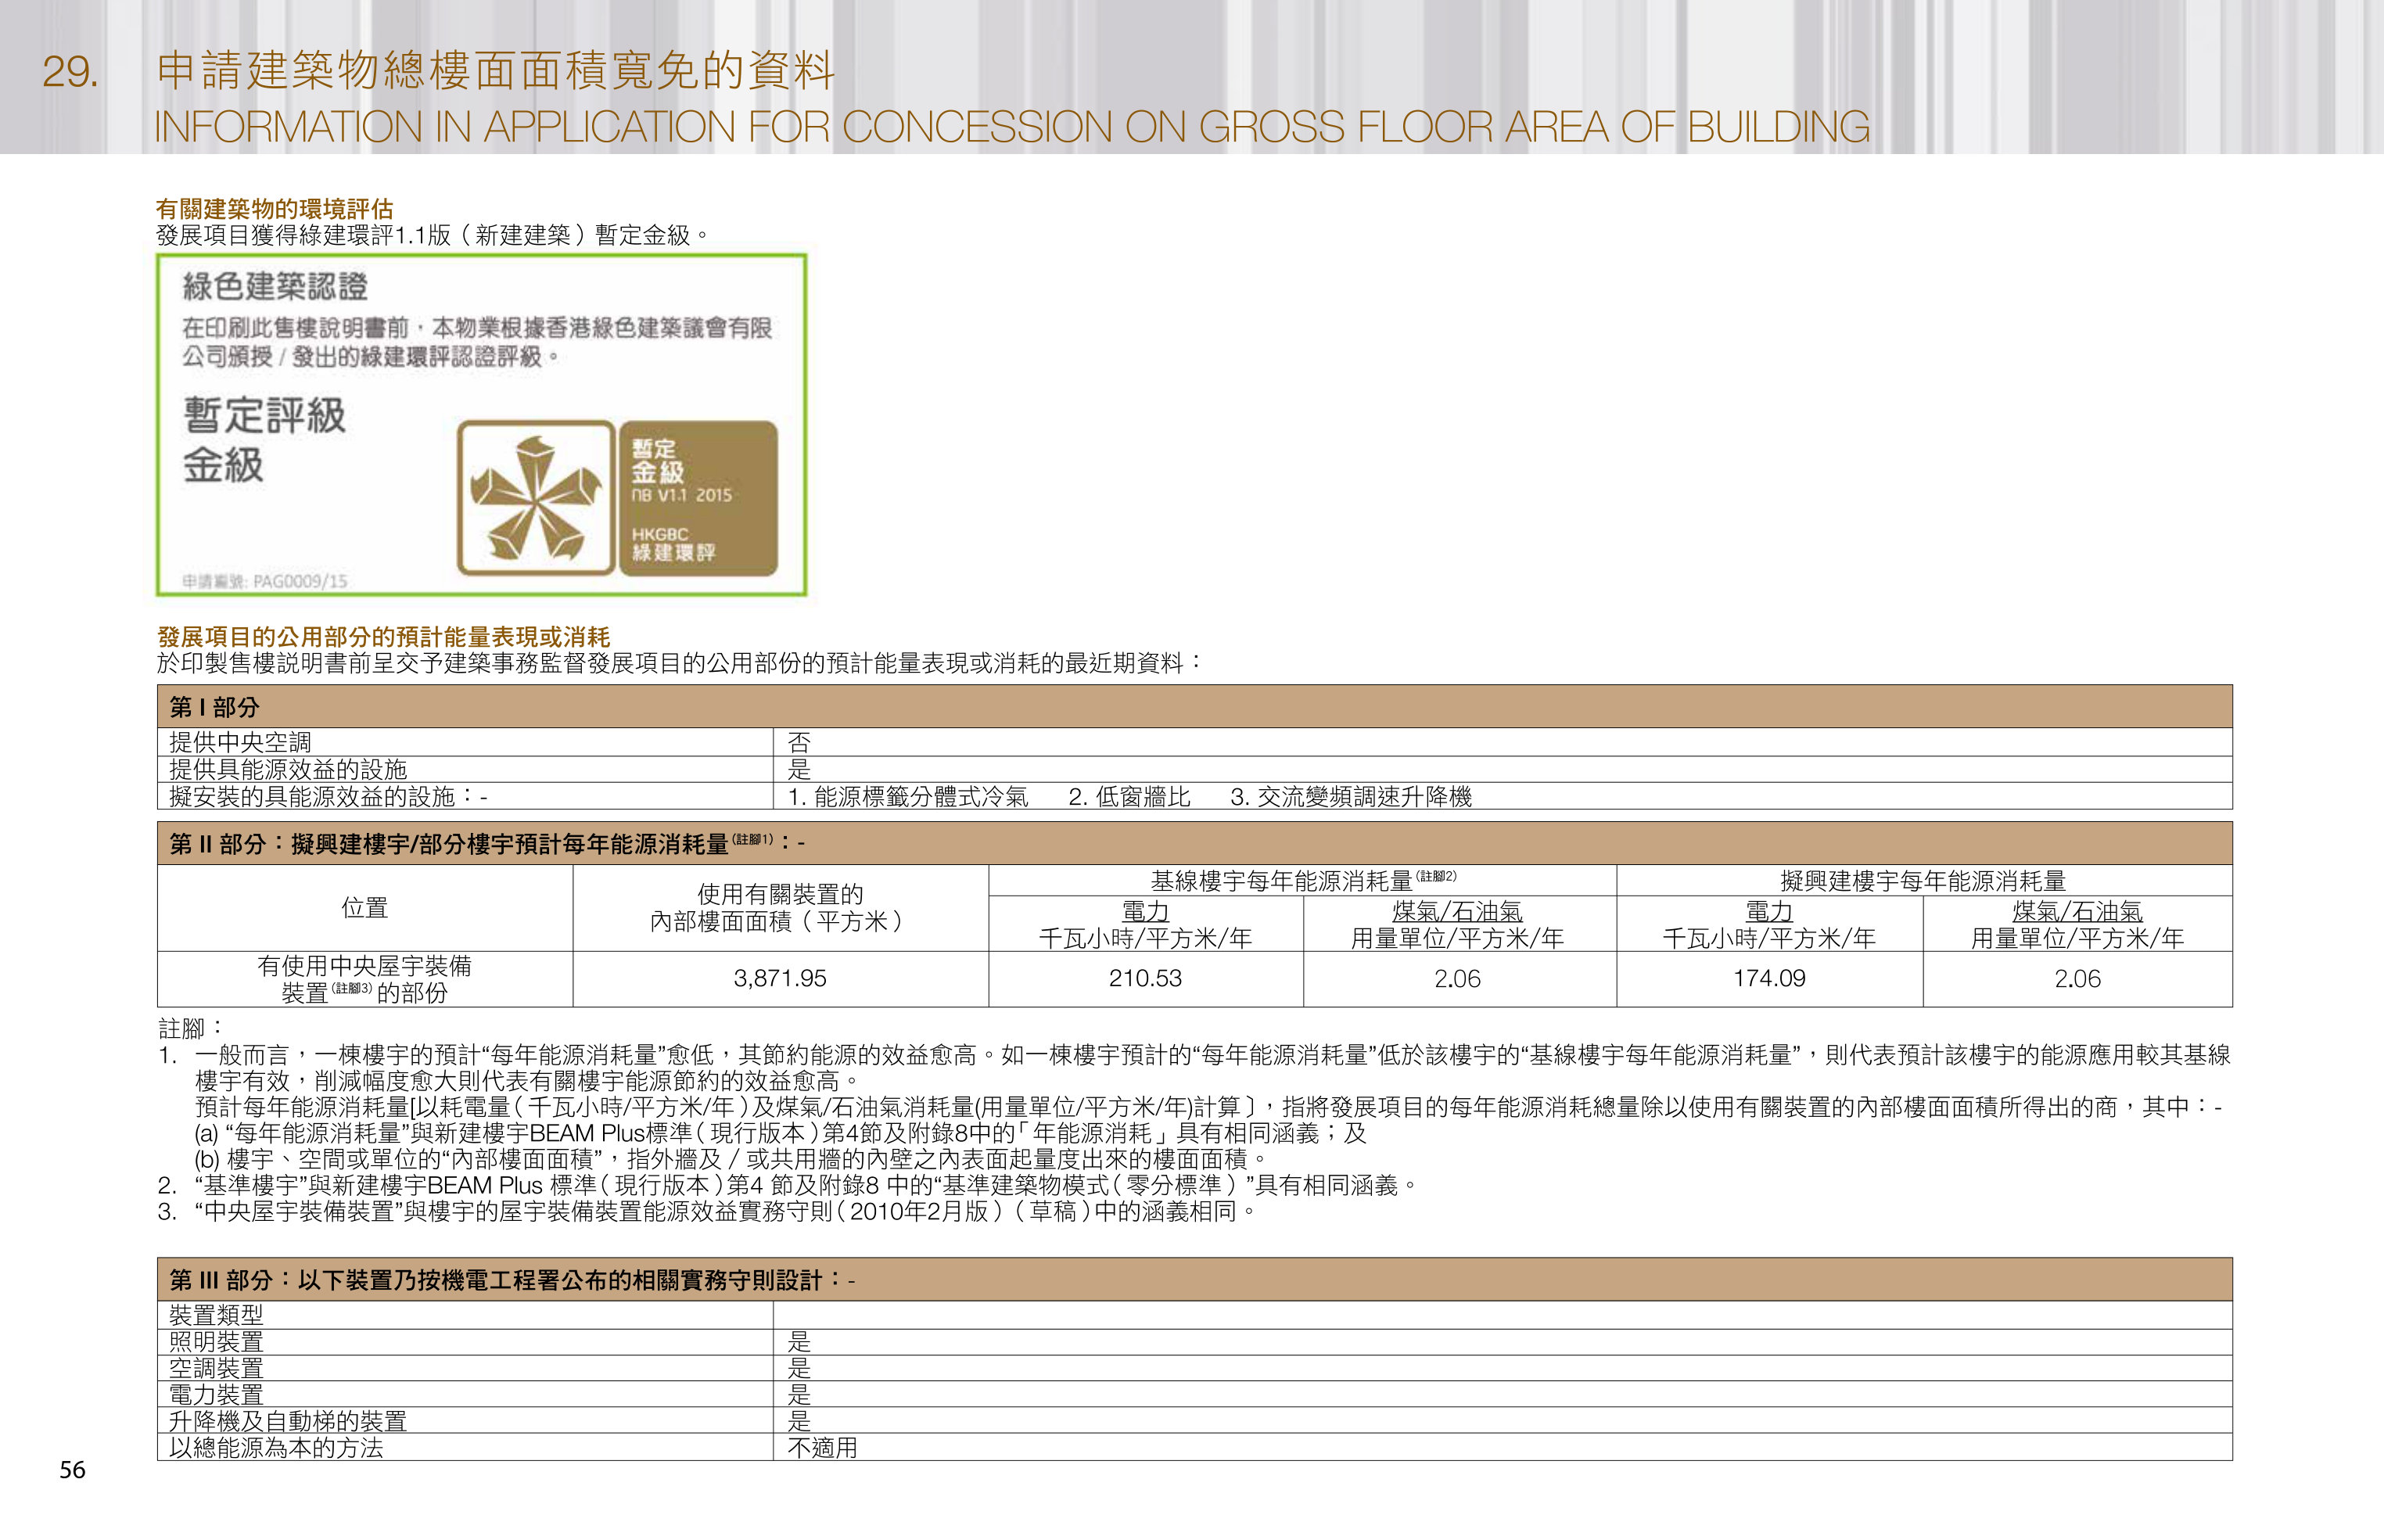Click the row label 照明裝置

pos(216,1341)
